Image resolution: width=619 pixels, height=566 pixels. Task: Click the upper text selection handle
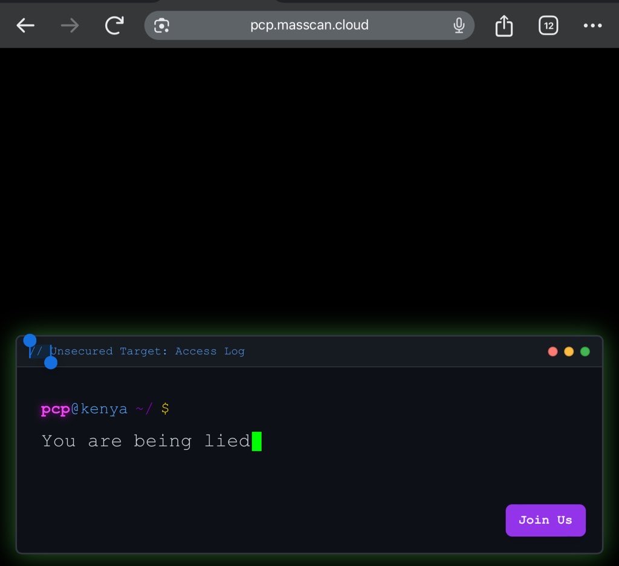(30, 340)
